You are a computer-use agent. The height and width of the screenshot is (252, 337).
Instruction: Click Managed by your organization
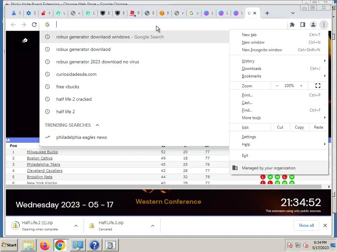coord(279,168)
